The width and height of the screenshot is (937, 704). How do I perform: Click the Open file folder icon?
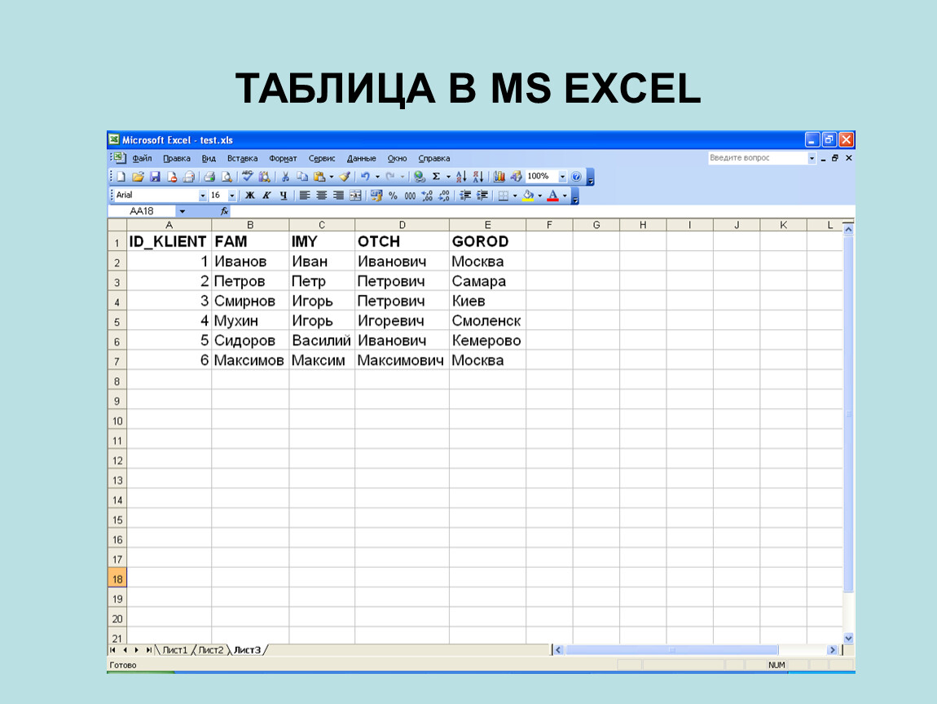pyautogui.click(x=138, y=177)
